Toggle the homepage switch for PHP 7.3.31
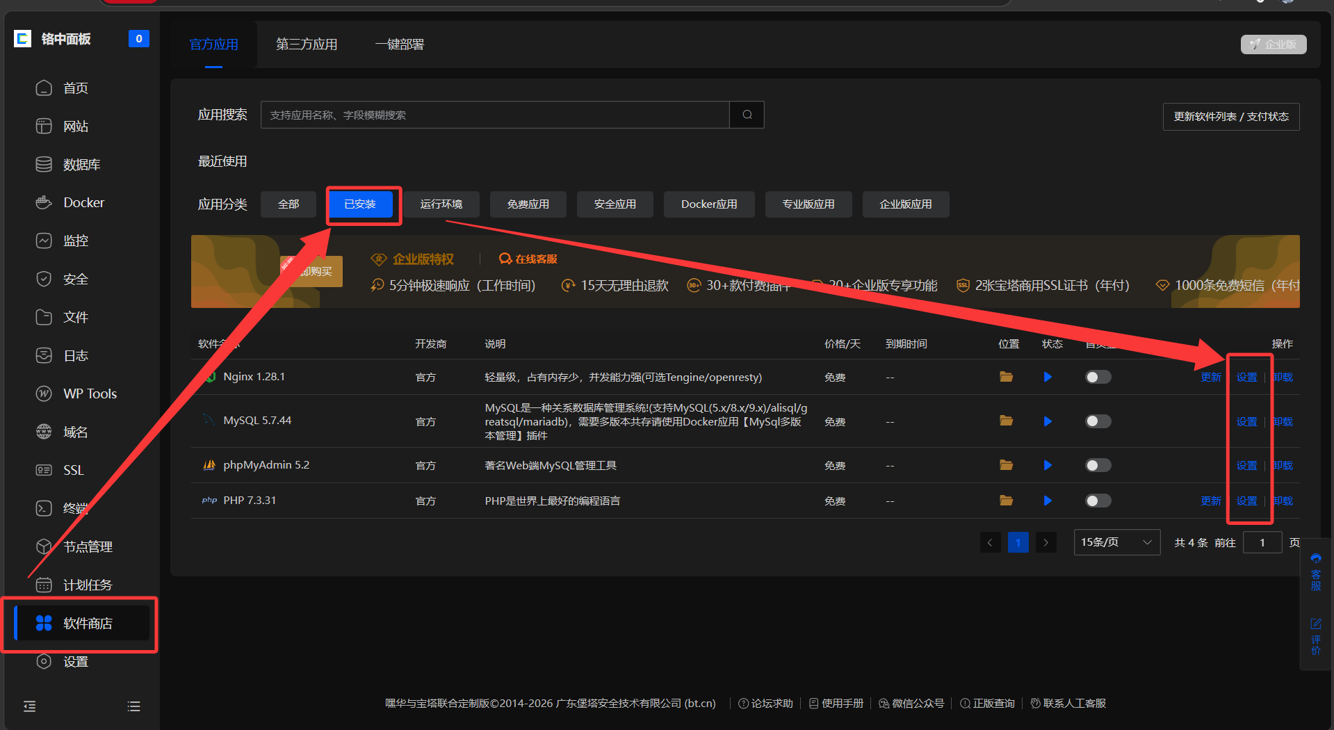Image resolution: width=1334 pixels, height=730 pixels. tap(1098, 501)
